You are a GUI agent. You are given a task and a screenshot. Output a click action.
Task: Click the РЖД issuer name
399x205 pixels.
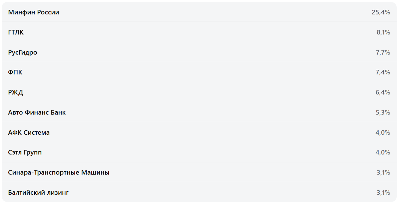16,92
